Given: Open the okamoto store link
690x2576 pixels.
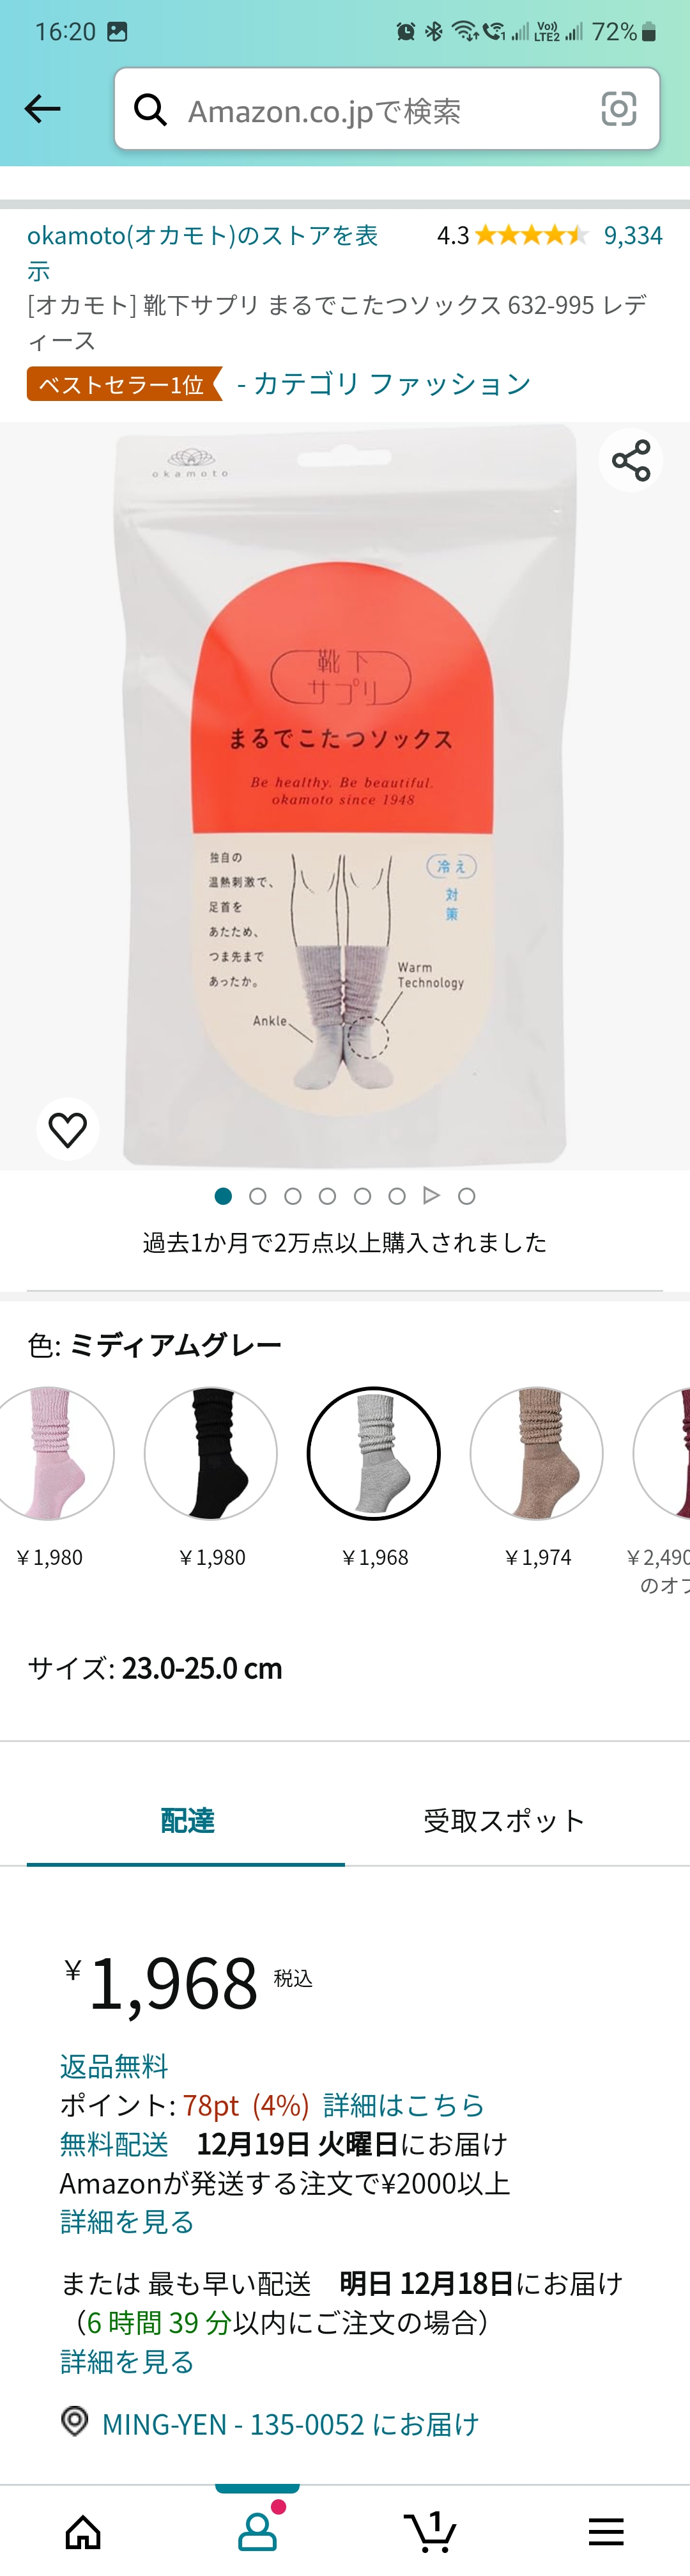Looking at the screenshot, I should [x=203, y=252].
